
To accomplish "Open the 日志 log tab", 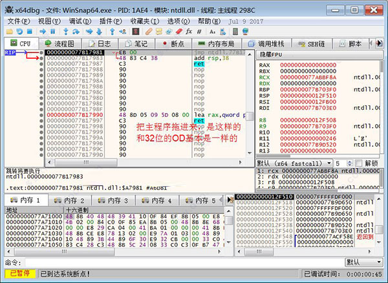I will [100, 44].
